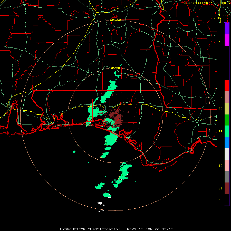This screenshot has width=231, height=231.
Task: Click the 50 NMI range ring label
Action: tap(115, 68)
